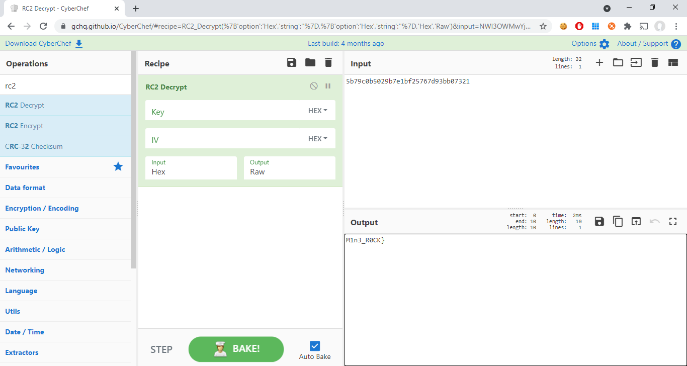Expand the Language category

[65, 291]
